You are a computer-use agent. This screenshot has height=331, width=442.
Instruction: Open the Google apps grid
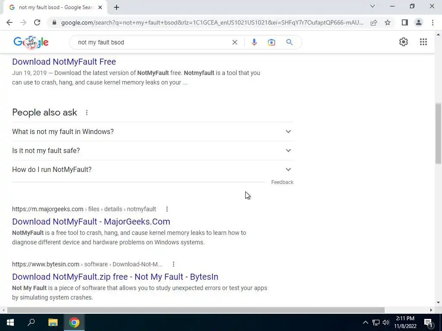pos(423,42)
